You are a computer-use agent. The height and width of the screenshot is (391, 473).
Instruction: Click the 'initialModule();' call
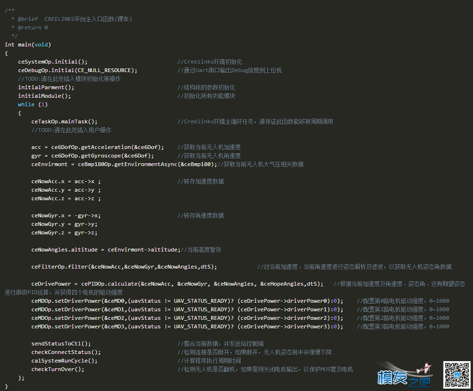44,96
